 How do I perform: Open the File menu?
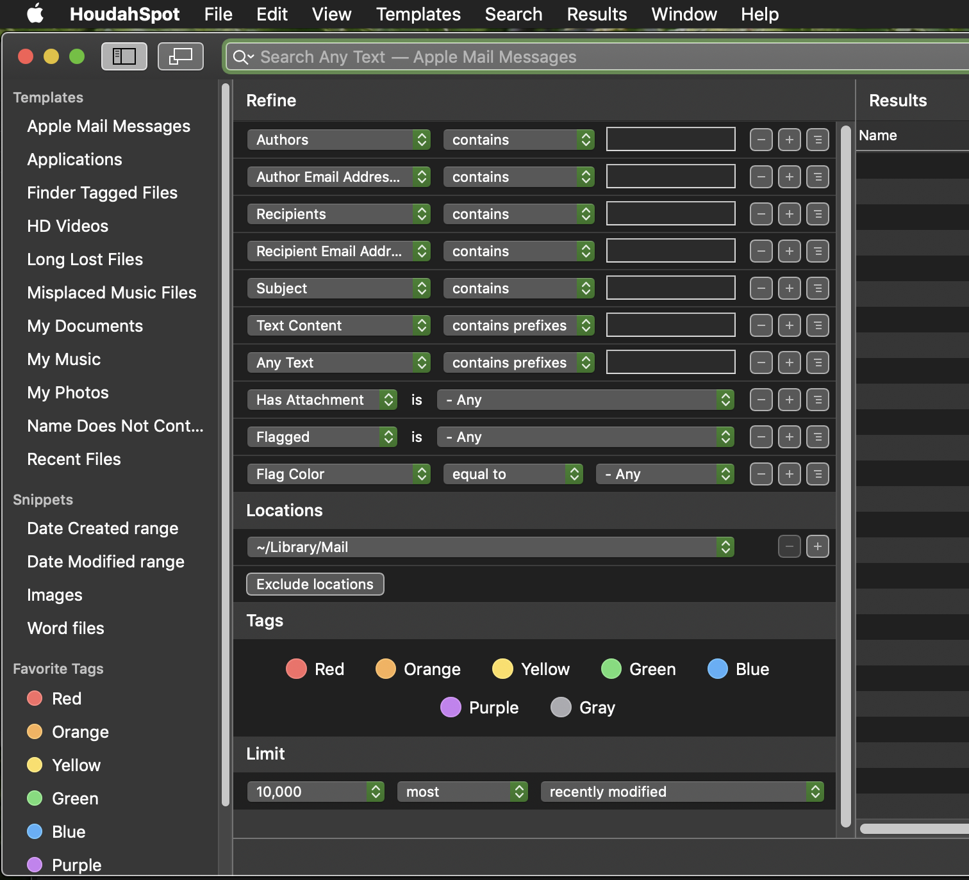[219, 14]
